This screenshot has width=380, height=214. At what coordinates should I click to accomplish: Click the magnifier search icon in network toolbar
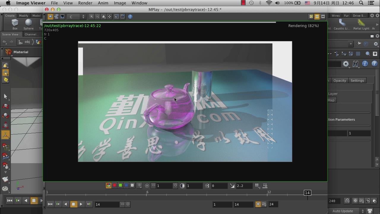(368, 54)
